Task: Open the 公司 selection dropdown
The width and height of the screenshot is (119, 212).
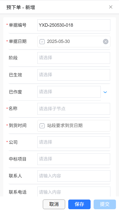Action: click(x=74, y=142)
